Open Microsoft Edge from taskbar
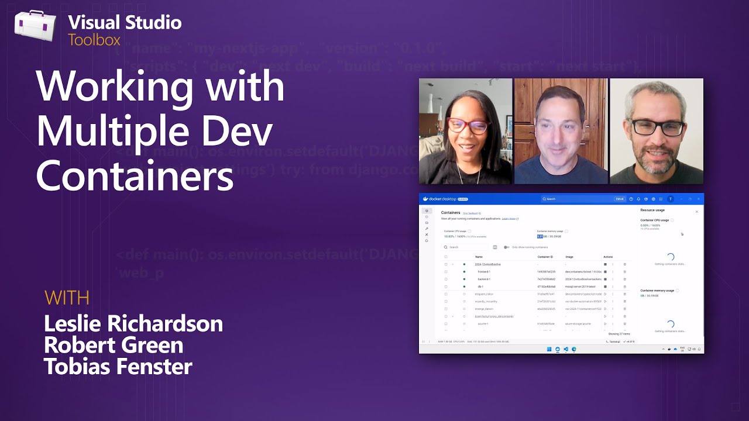The height and width of the screenshot is (421, 749). click(574, 349)
